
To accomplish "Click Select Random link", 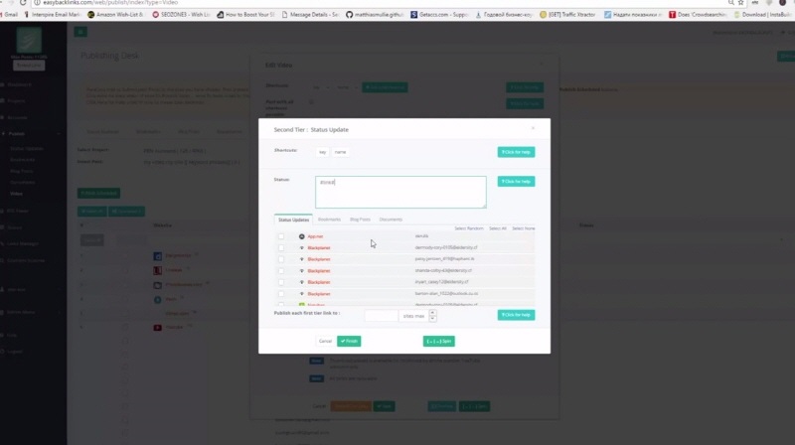I will pos(468,228).
